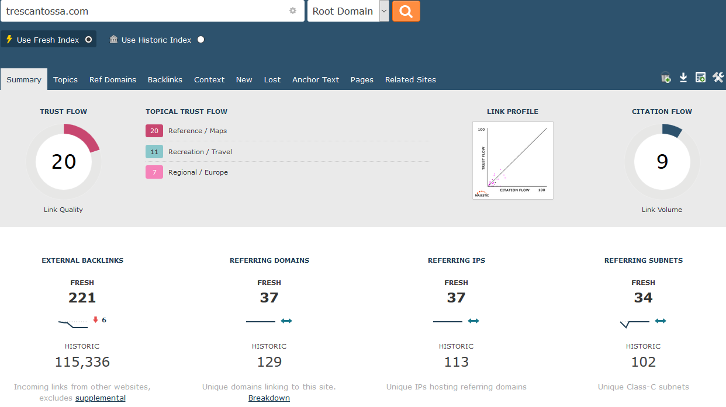Add domain to bucket icon
The width and height of the screenshot is (726, 407).
(x=666, y=78)
